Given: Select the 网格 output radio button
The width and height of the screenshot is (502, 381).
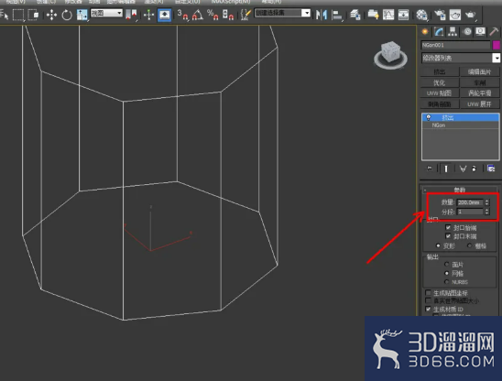Looking at the screenshot, I should [447, 273].
